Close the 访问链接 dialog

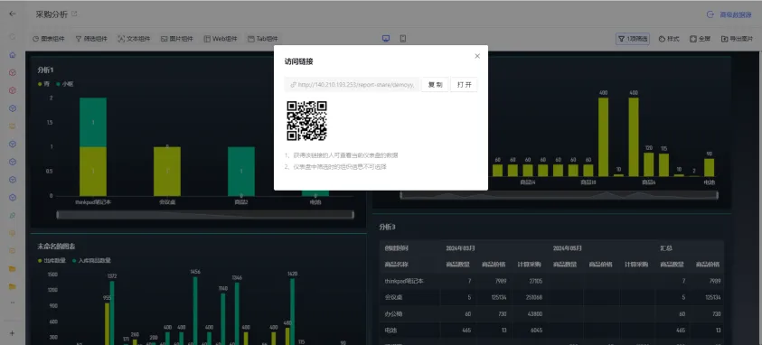click(x=477, y=56)
